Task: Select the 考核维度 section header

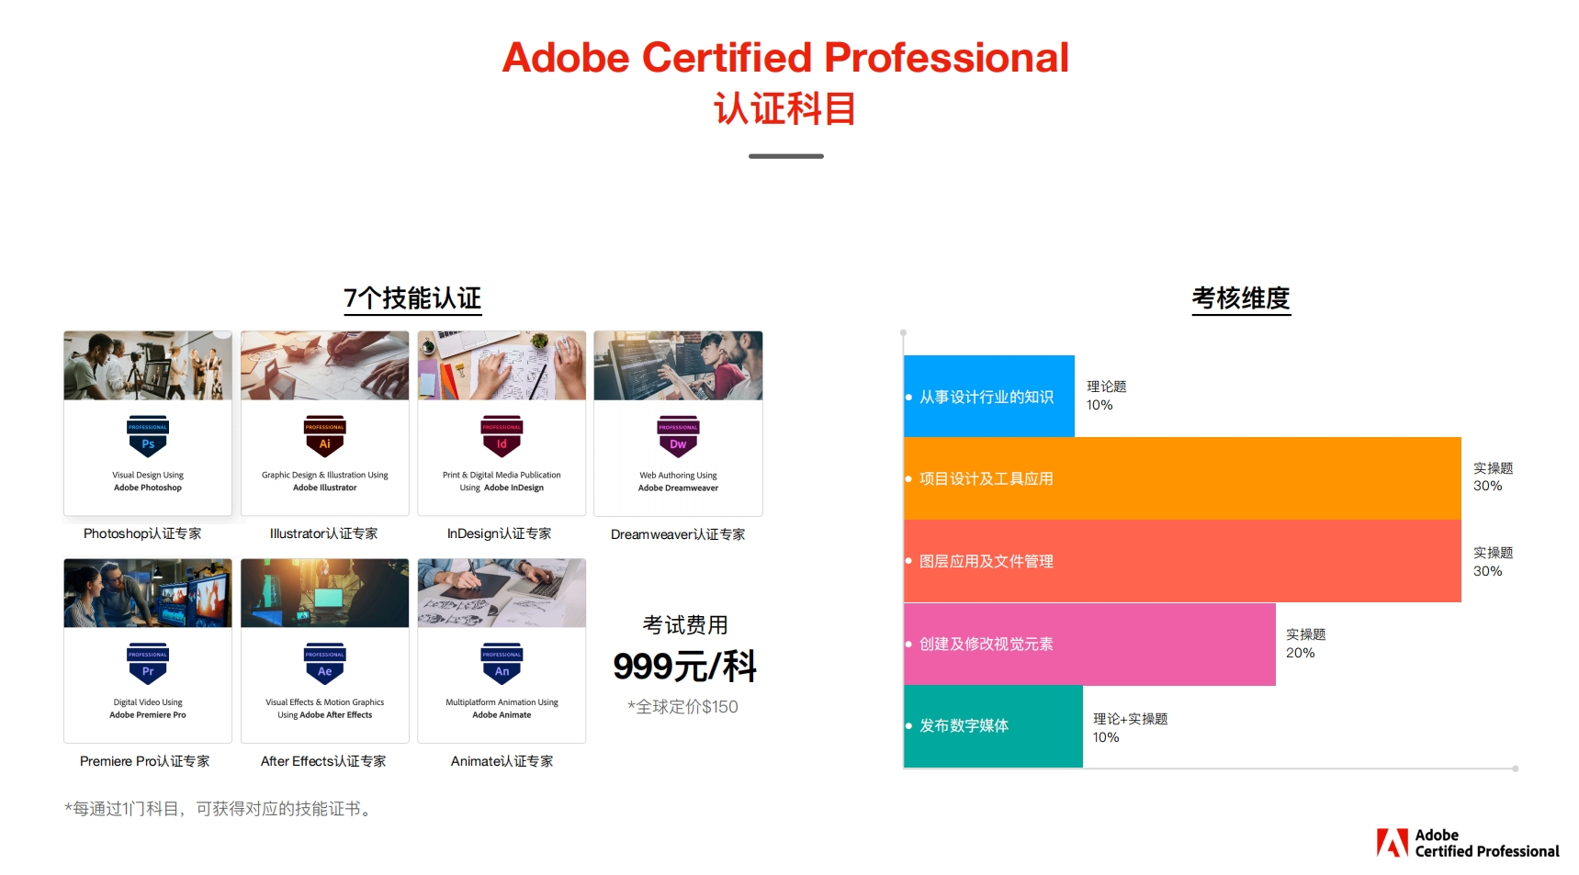Action: [1240, 297]
